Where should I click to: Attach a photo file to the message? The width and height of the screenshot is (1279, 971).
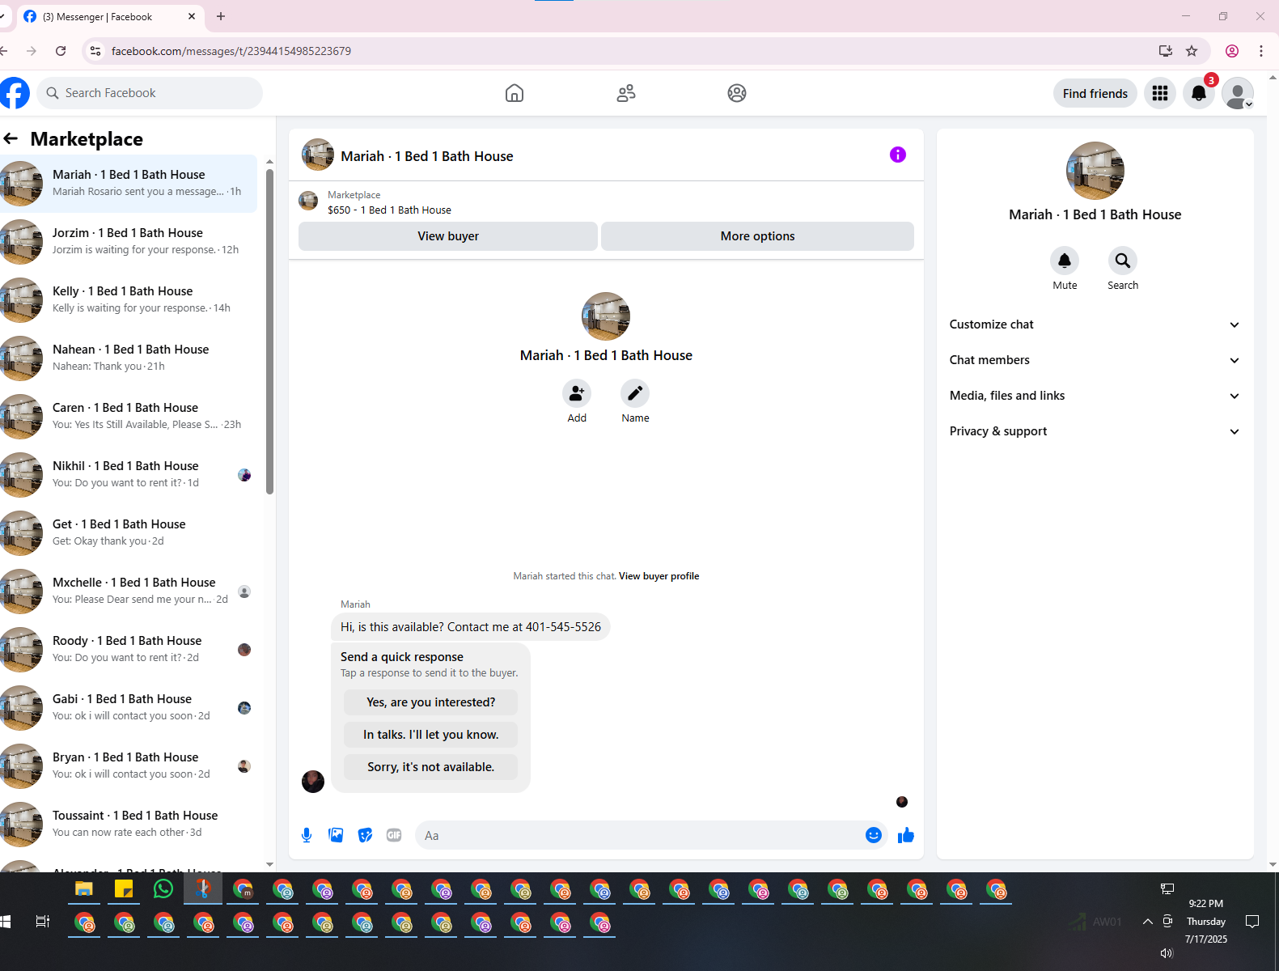(x=336, y=835)
